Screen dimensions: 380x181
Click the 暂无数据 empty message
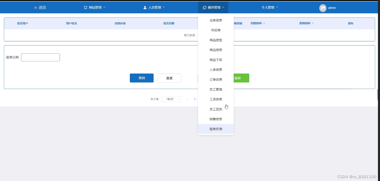[189, 35]
